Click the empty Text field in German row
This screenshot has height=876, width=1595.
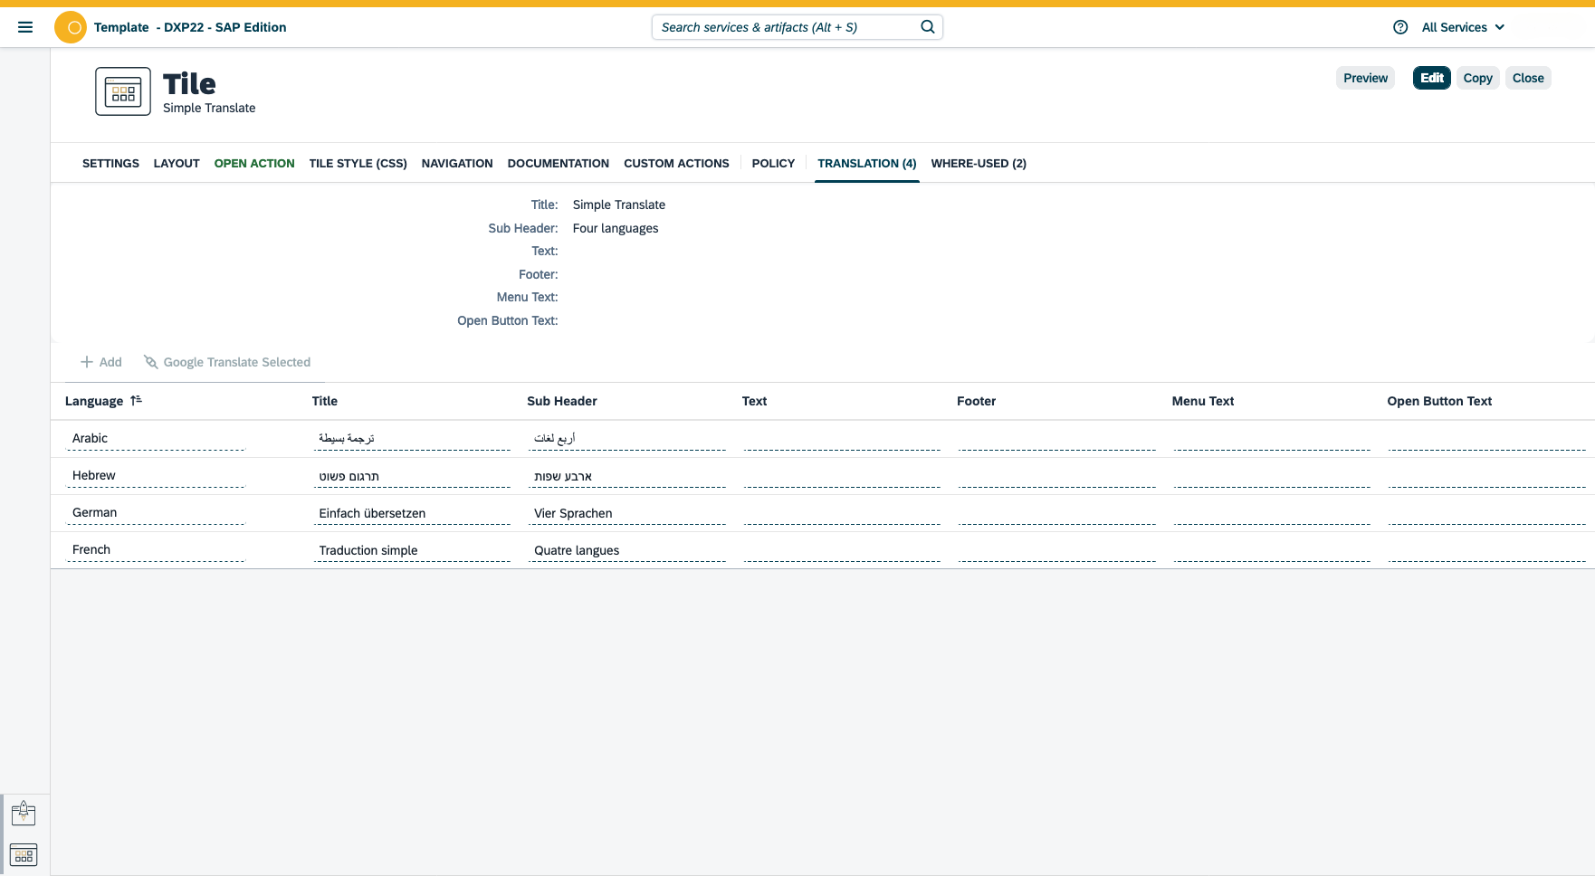click(842, 513)
